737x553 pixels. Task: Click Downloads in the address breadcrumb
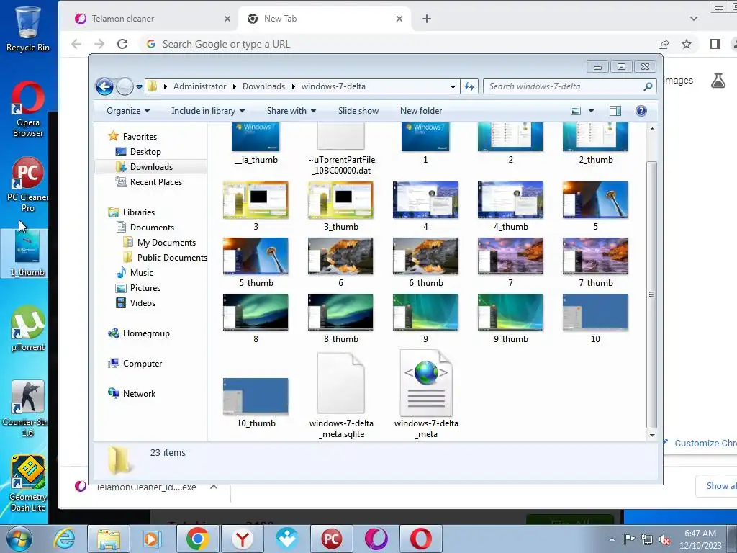pyautogui.click(x=263, y=86)
